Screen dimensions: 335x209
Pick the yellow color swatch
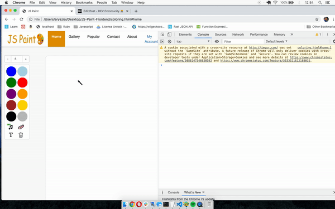tap(22, 105)
